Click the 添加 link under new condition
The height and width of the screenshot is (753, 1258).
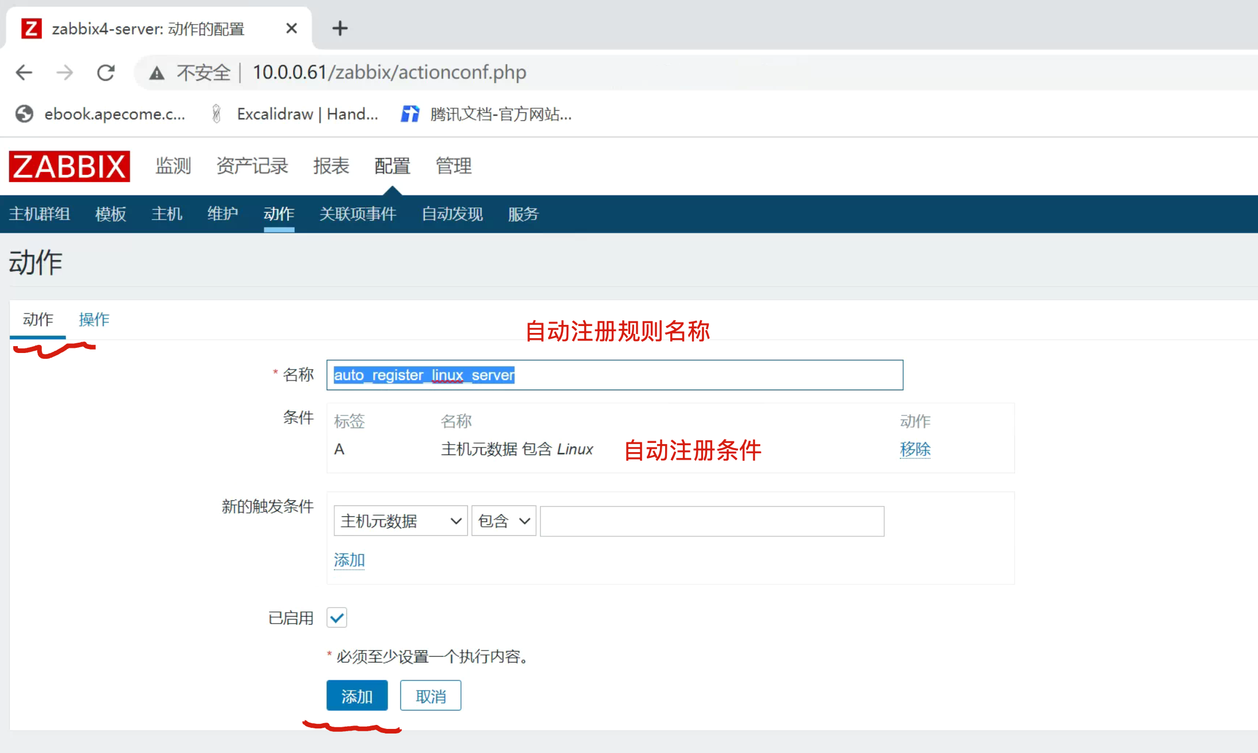tap(349, 560)
